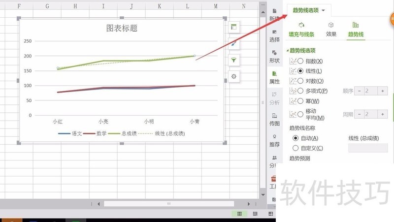Click the 图表标题 chart title text
Screen dimensions: 394x222
pyautogui.click(x=122, y=28)
